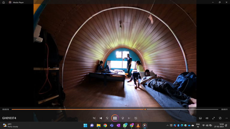Open the second Chrome profile icon in the taskbar

[x=131, y=125]
